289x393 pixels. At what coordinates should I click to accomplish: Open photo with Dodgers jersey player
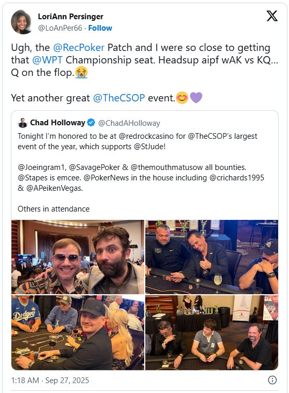pos(78,332)
